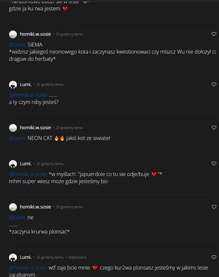Open homiki.w.sosie avatar beside "NEON CAT" comment
The width and height of the screenshot is (219, 277).
(x=13, y=128)
